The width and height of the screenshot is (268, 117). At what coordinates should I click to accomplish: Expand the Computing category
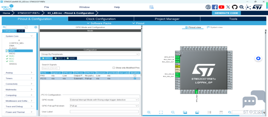click(31, 95)
